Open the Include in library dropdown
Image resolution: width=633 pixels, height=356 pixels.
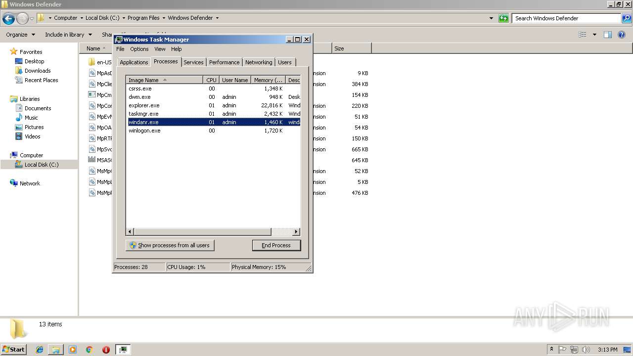point(68,35)
